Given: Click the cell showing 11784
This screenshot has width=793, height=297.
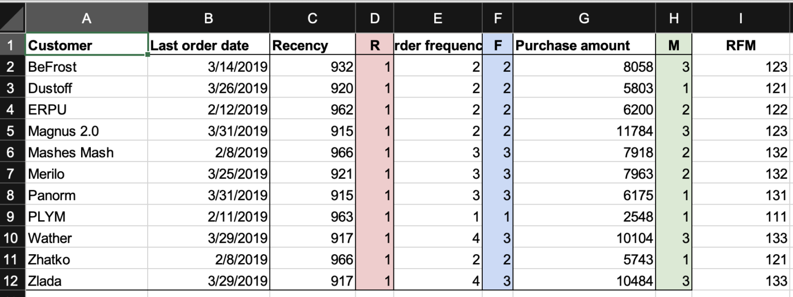Looking at the screenshot, I should coord(584,131).
